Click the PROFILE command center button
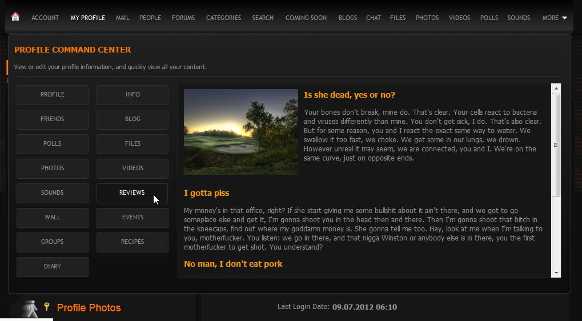Screen dimensions: 582x321 click(53, 95)
